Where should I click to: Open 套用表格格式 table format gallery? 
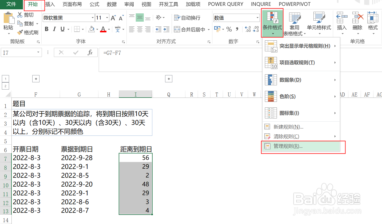[x=295, y=24]
